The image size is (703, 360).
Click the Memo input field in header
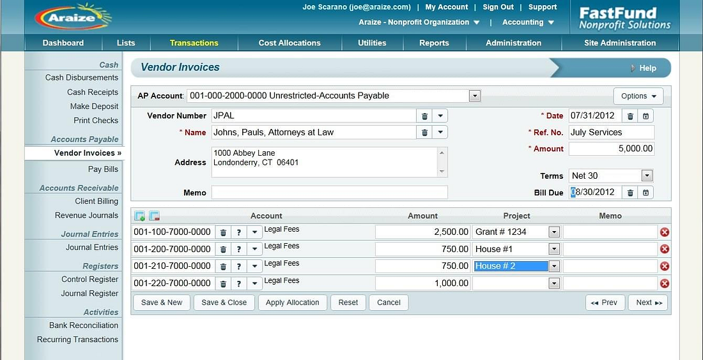(x=330, y=193)
